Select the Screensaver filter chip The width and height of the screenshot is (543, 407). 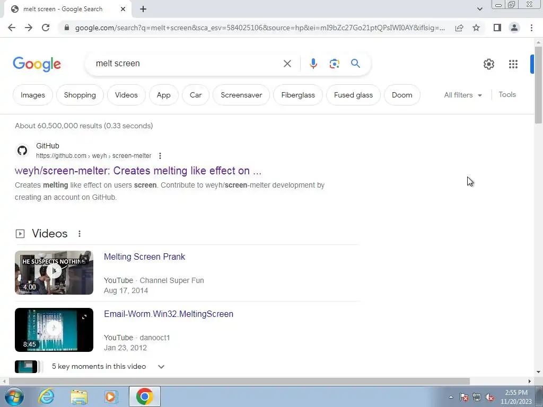click(x=241, y=95)
